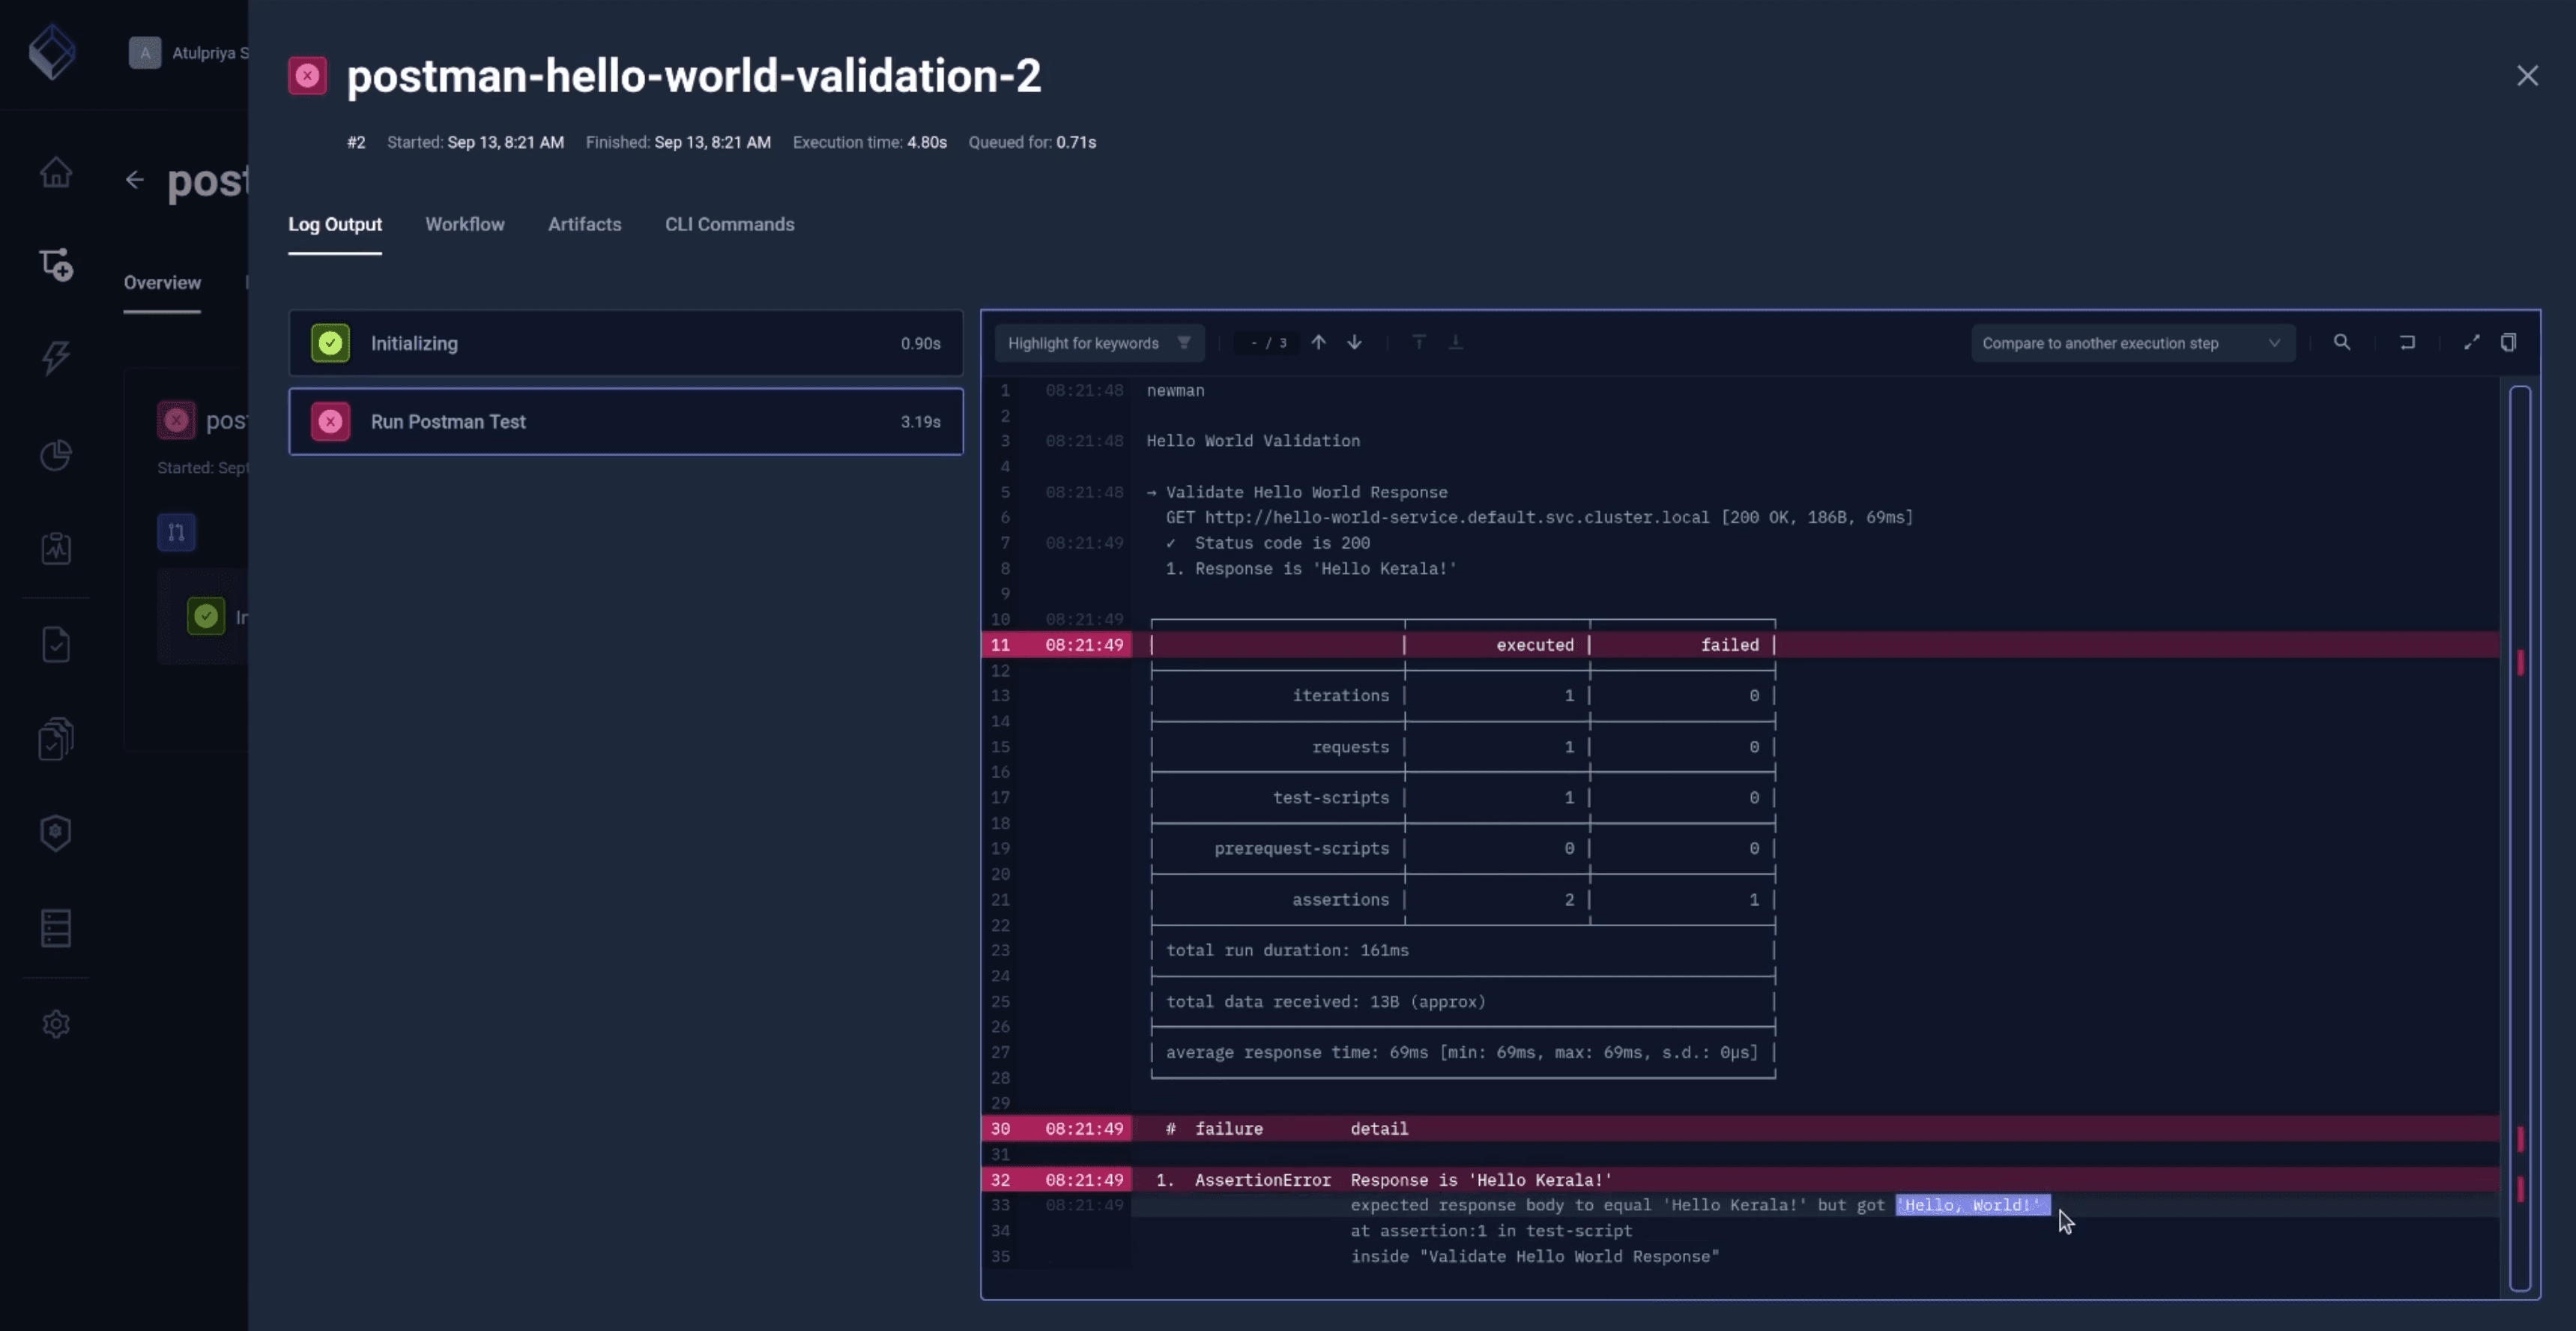Expand log to fullscreen icon
2576x1331 pixels.
(x=2472, y=342)
